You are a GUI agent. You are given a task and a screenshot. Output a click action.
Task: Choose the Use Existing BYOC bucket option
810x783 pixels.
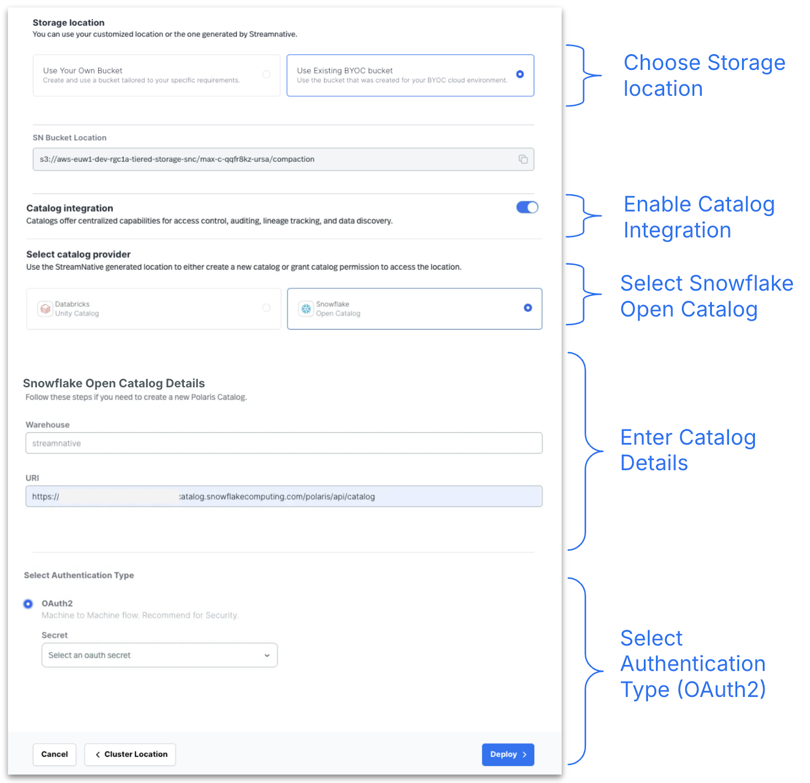pos(519,74)
